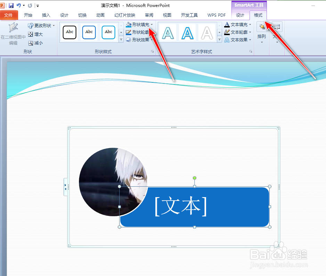Click the Redo/Repeat icon

click(30, 6)
